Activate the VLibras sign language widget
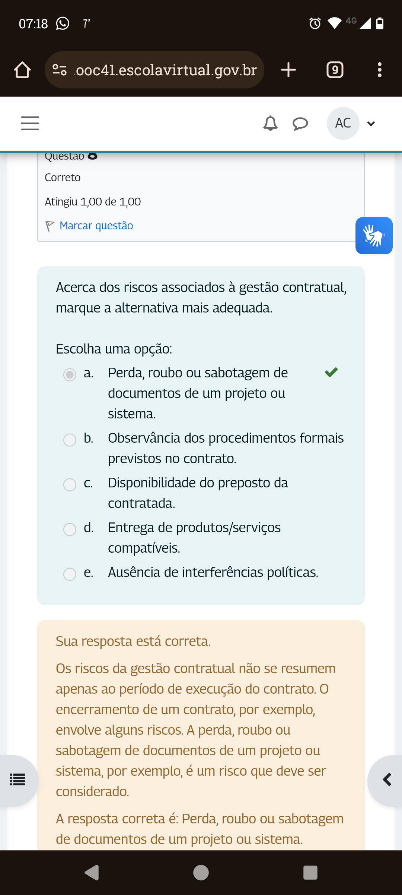 pos(374,236)
